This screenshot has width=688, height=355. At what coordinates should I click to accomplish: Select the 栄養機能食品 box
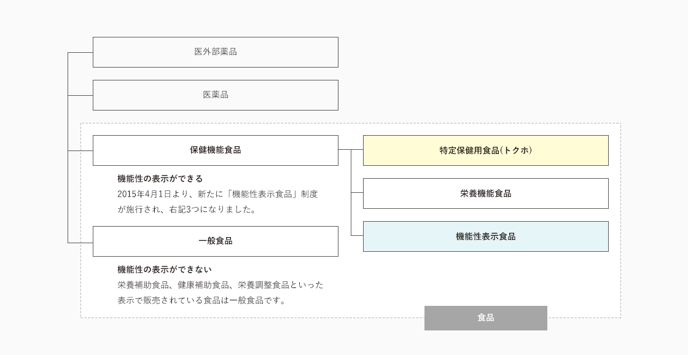485,193
